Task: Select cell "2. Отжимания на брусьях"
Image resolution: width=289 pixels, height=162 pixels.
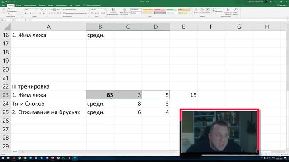Action: pos(49,112)
